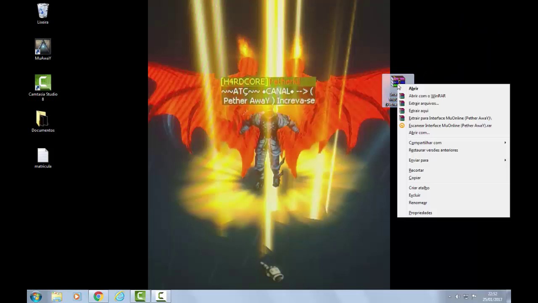This screenshot has width=538, height=303.
Task: Open Action Center flag tray icon
Action: [x=474, y=297]
